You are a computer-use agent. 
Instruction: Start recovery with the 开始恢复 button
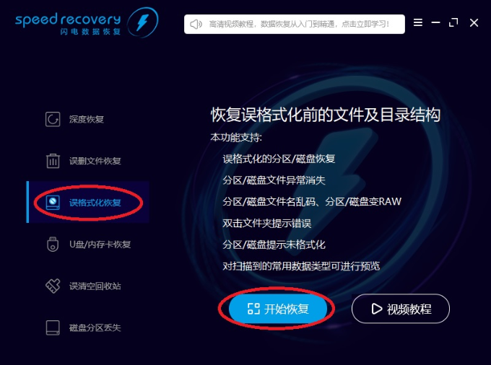pyautogui.click(x=278, y=309)
